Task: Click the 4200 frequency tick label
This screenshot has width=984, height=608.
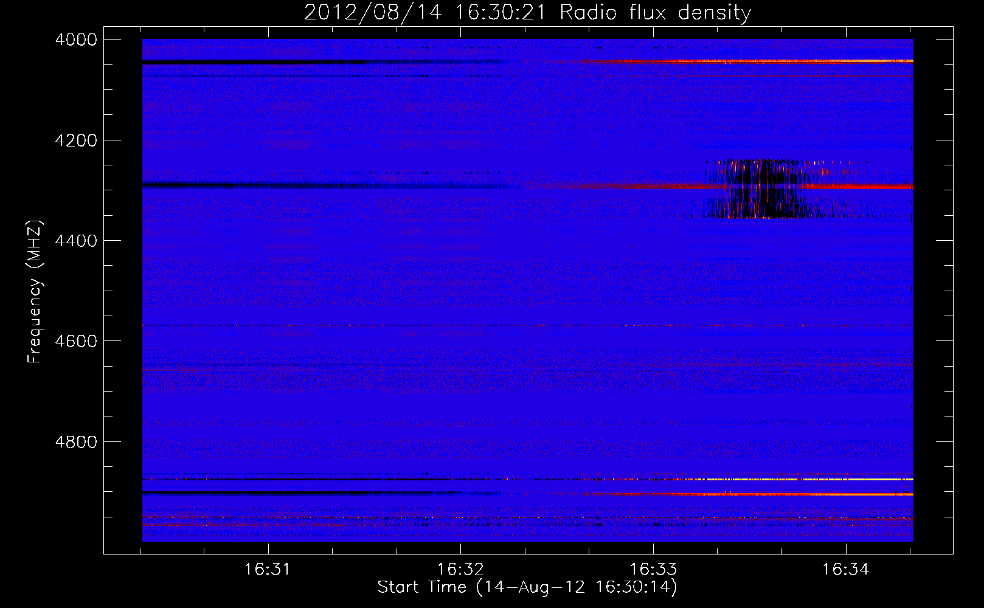Action: [x=76, y=140]
